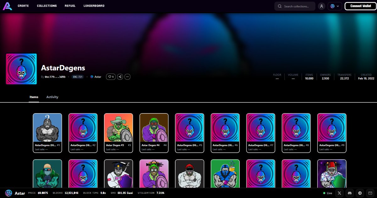This screenshot has width=377, height=198.
Task: Open the blue ninja degen card thumbnail
Action: [225, 174]
